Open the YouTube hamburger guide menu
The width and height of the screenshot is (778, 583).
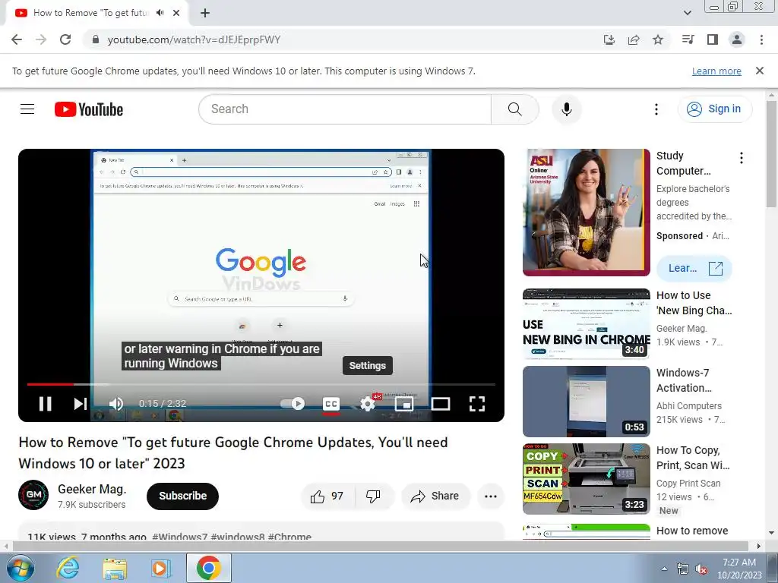tap(27, 109)
